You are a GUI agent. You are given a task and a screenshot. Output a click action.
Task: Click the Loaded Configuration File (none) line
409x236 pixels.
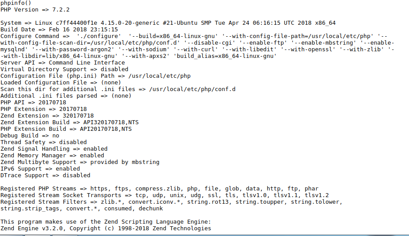(x=61, y=83)
